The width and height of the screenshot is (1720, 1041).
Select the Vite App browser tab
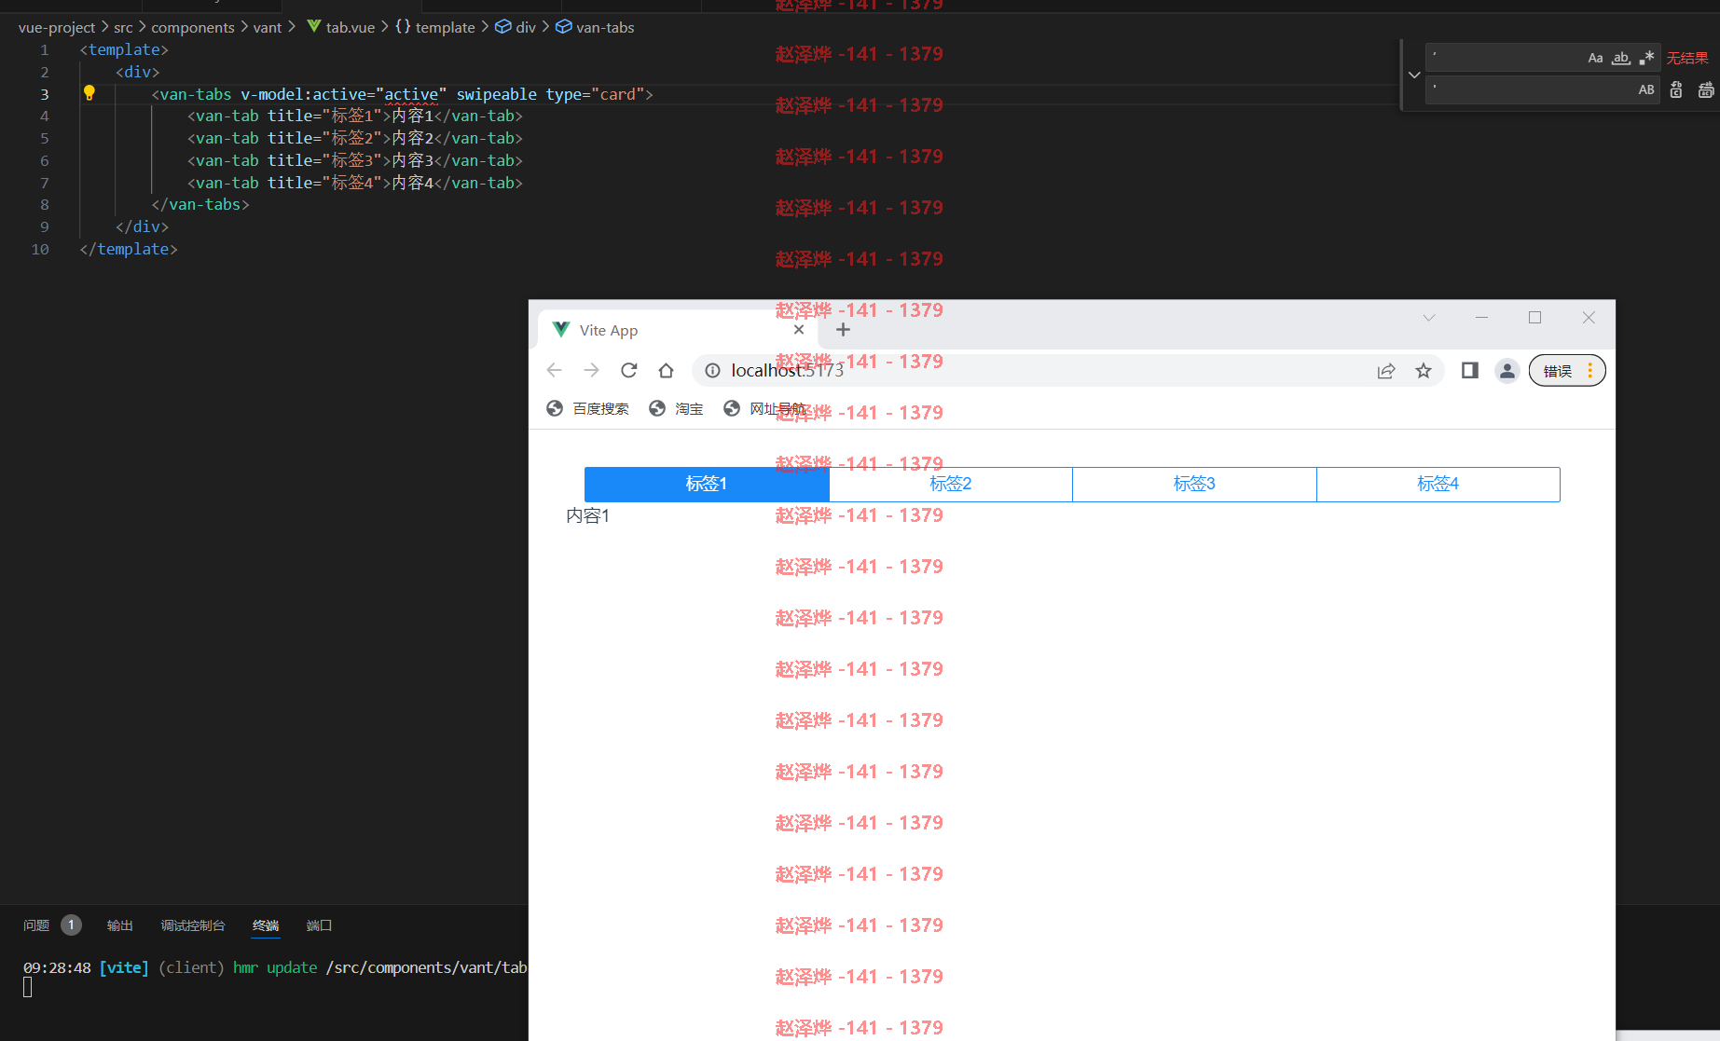[679, 330]
